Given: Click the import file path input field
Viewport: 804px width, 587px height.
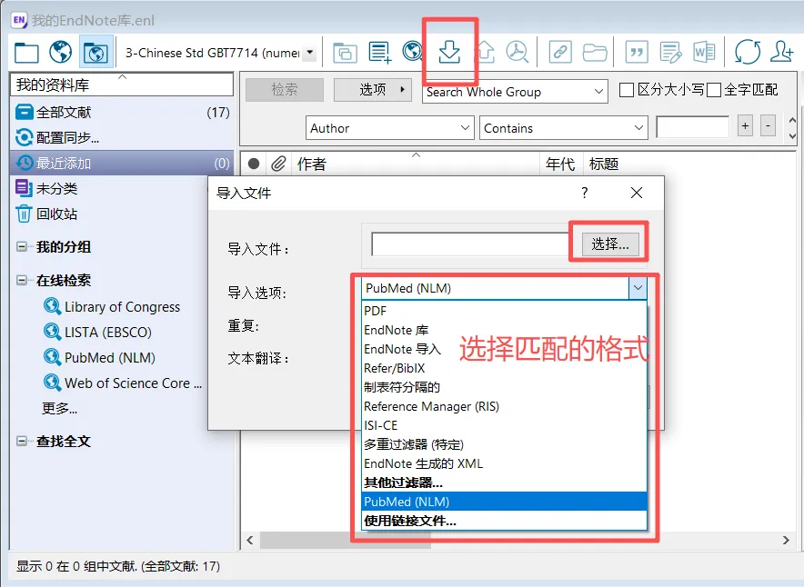Looking at the screenshot, I should click(469, 244).
